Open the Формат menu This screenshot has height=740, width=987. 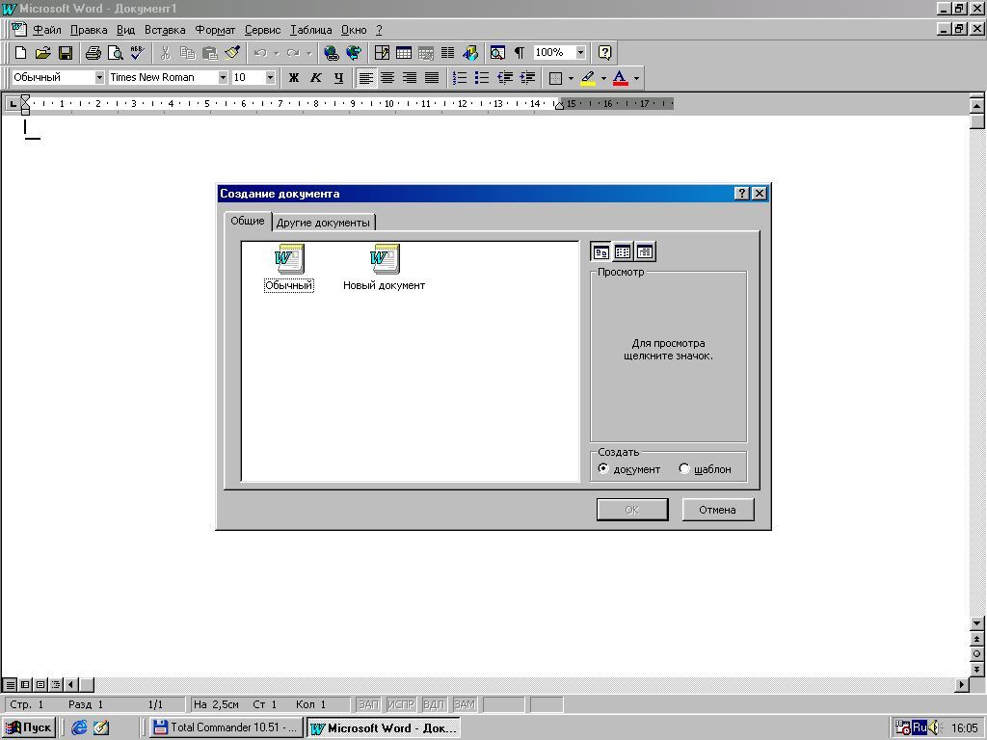[x=215, y=30]
